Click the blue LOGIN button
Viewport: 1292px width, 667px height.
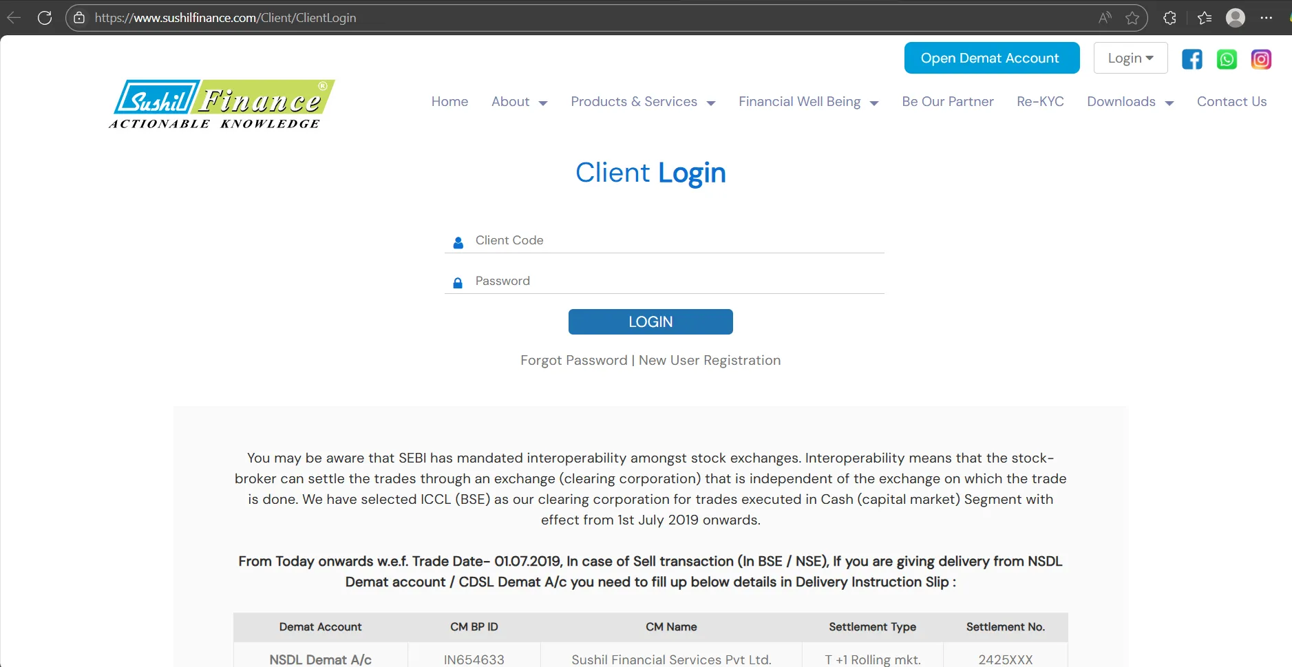(x=650, y=321)
